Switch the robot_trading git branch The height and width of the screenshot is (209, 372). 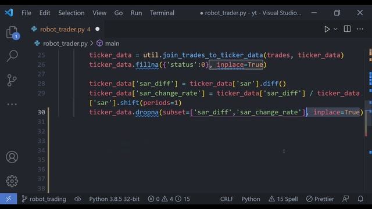(44, 199)
